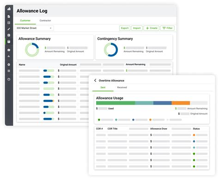Open the 300 Market Street project dropdown

click(34, 28)
